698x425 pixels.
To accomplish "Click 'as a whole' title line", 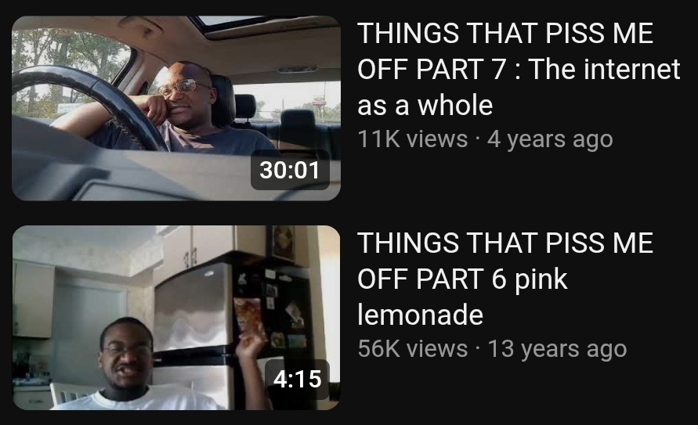I will tap(425, 106).
